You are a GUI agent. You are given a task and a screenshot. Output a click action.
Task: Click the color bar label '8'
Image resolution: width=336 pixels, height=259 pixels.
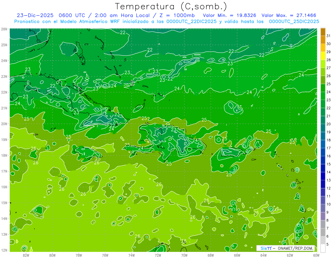pos(328,220)
